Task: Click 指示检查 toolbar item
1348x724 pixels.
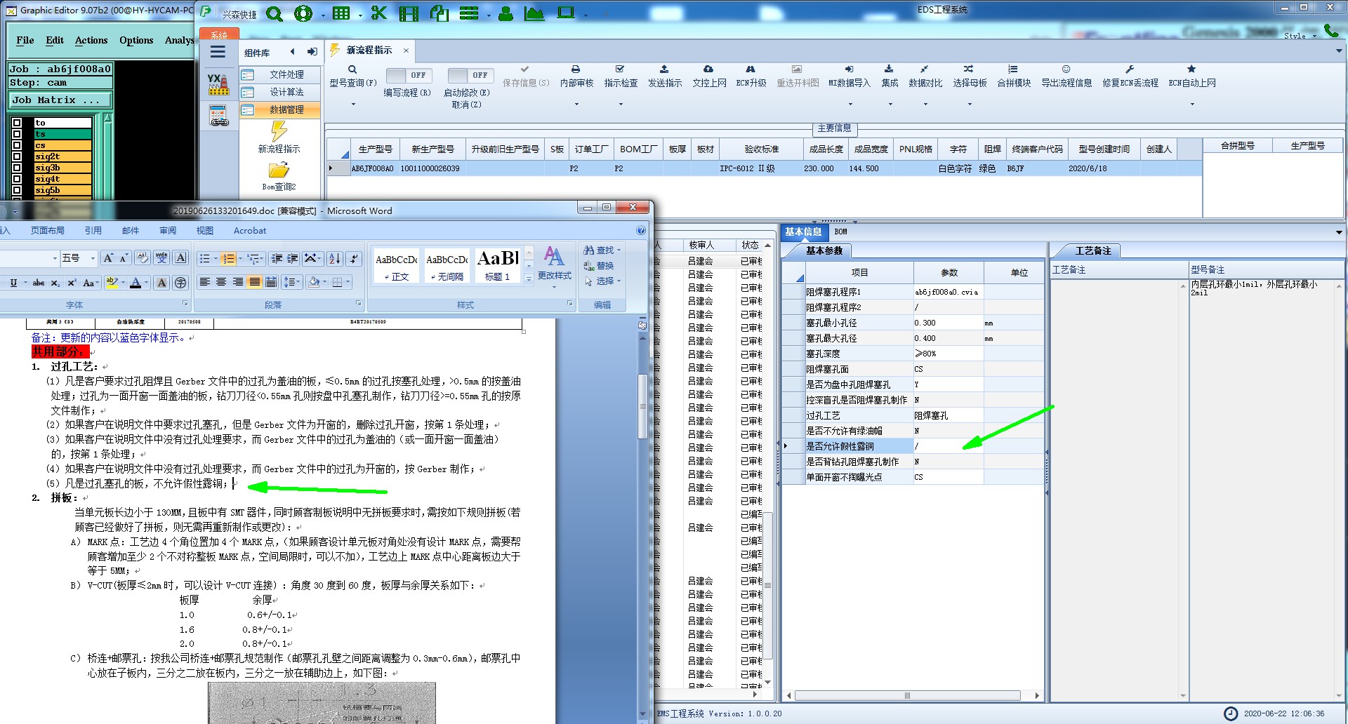Action: pos(621,76)
